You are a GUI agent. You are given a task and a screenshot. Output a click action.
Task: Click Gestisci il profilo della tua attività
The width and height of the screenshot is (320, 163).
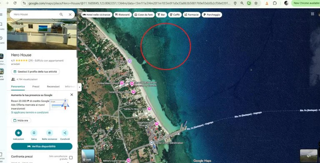pyautogui.click(x=35, y=72)
